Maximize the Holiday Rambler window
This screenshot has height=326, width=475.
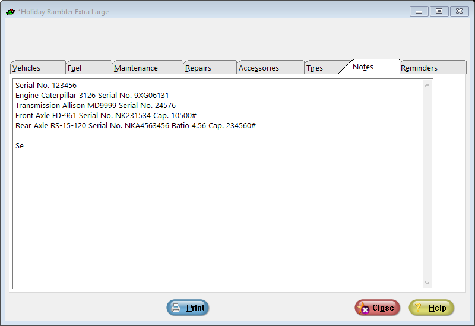click(439, 11)
